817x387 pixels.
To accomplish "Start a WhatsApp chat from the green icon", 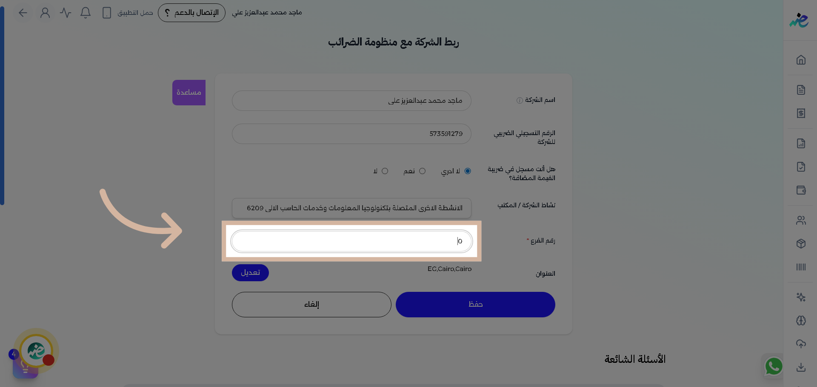I will coord(774,366).
